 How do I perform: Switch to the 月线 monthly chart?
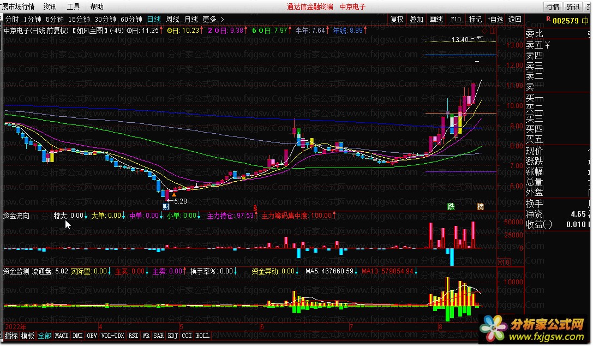tap(191, 19)
